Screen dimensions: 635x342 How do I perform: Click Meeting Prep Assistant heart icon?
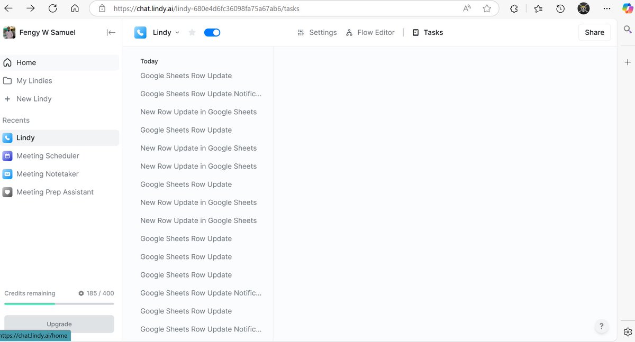(7, 192)
